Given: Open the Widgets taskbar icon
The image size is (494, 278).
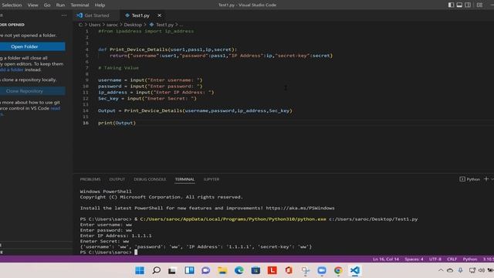Looking at the screenshot, I should coord(189,270).
